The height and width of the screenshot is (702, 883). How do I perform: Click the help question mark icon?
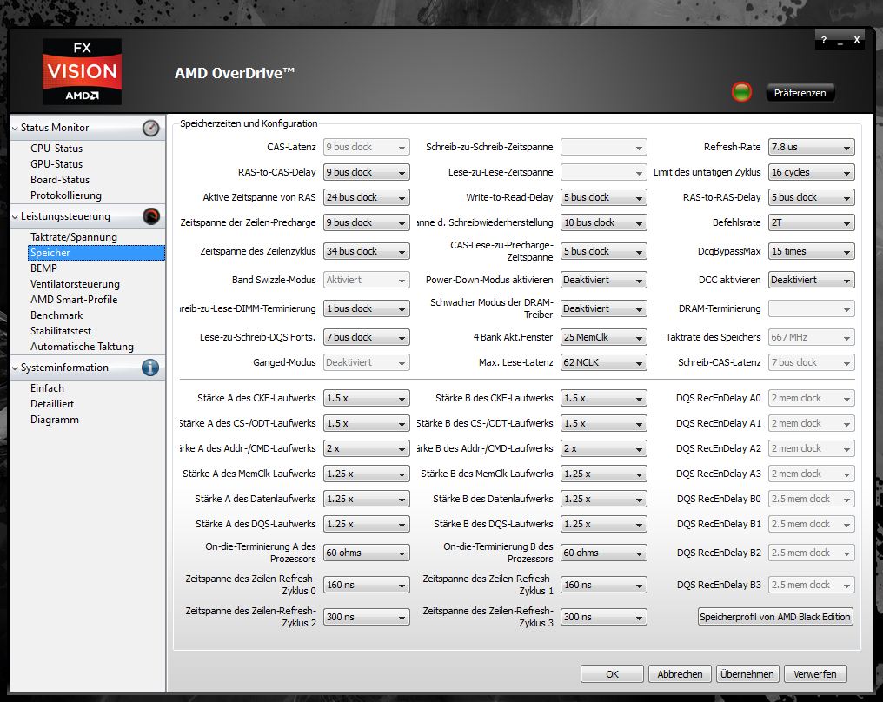coord(824,40)
